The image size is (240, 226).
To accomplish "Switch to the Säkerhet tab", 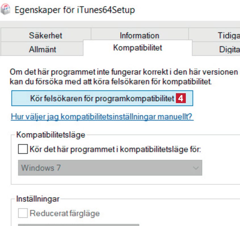I will [x=46, y=35].
